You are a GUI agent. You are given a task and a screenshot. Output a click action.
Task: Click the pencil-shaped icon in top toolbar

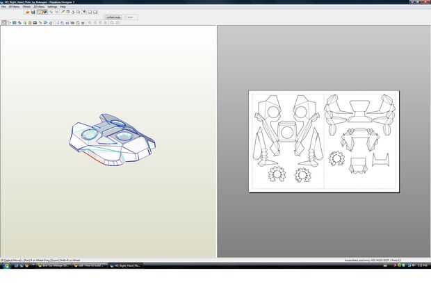point(63,12)
